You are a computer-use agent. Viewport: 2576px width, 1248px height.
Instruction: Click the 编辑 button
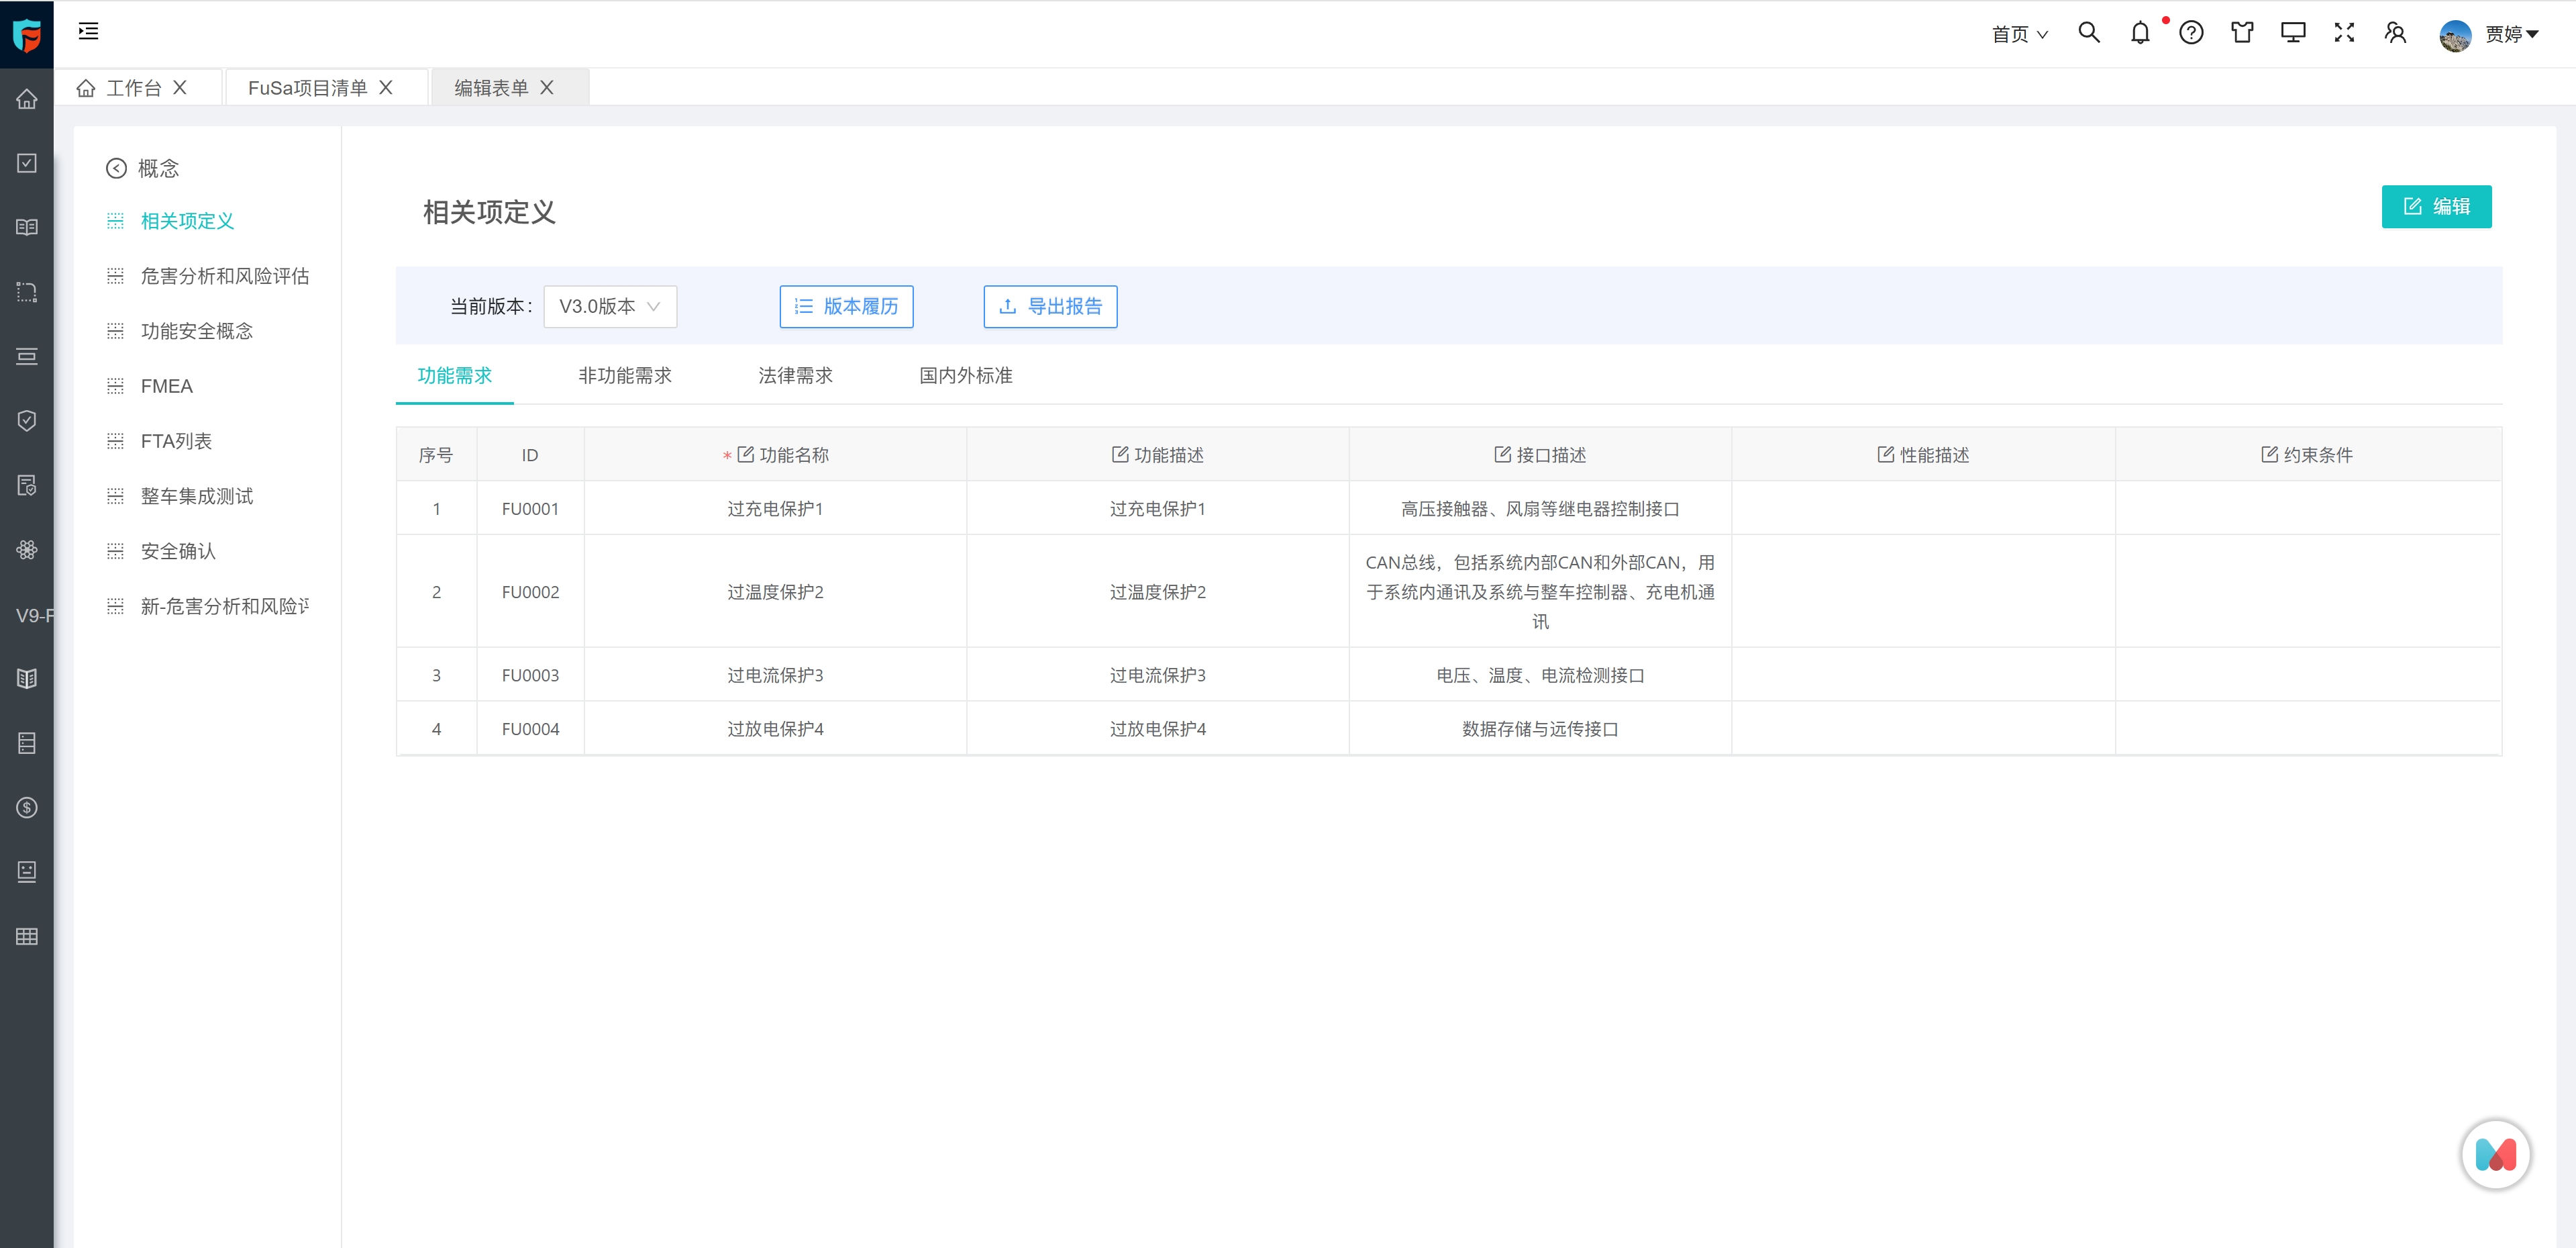2436,206
